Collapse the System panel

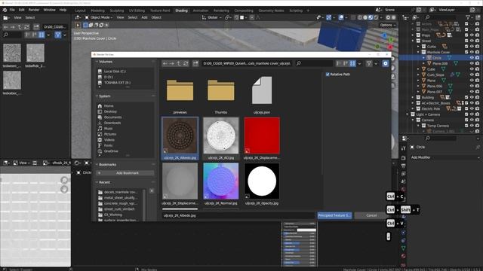pyautogui.click(x=97, y=96)
